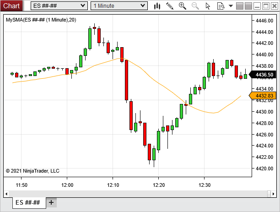Viewport: 280px width, 212px height.
Task: Add a new tab with plus button
Action: coord(51,202)
